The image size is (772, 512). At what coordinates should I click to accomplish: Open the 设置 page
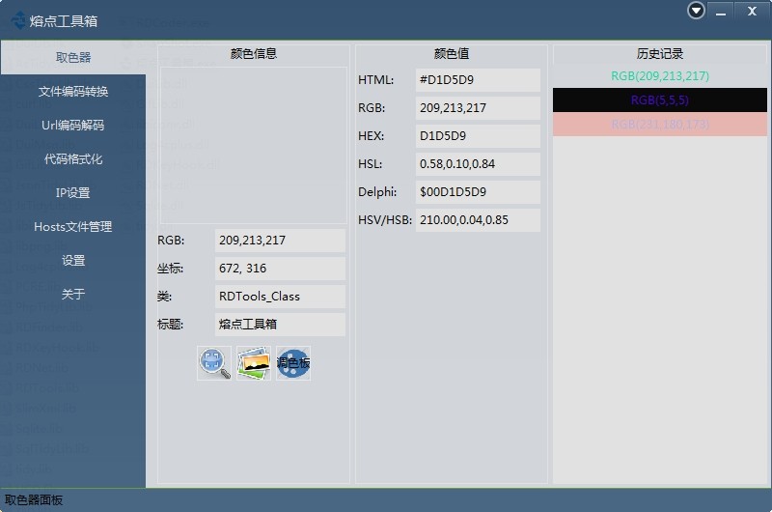tap(73, 261)
